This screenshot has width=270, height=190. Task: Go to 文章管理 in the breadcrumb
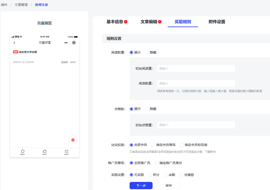[21, 5]
